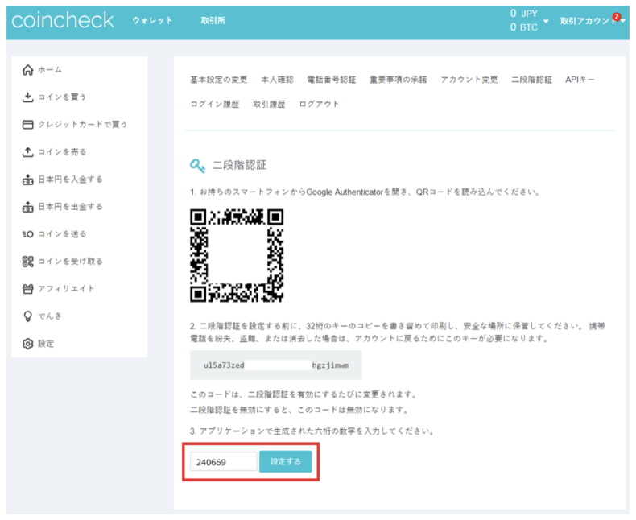Open ログイン履歴 tab

tap(215, 105)
